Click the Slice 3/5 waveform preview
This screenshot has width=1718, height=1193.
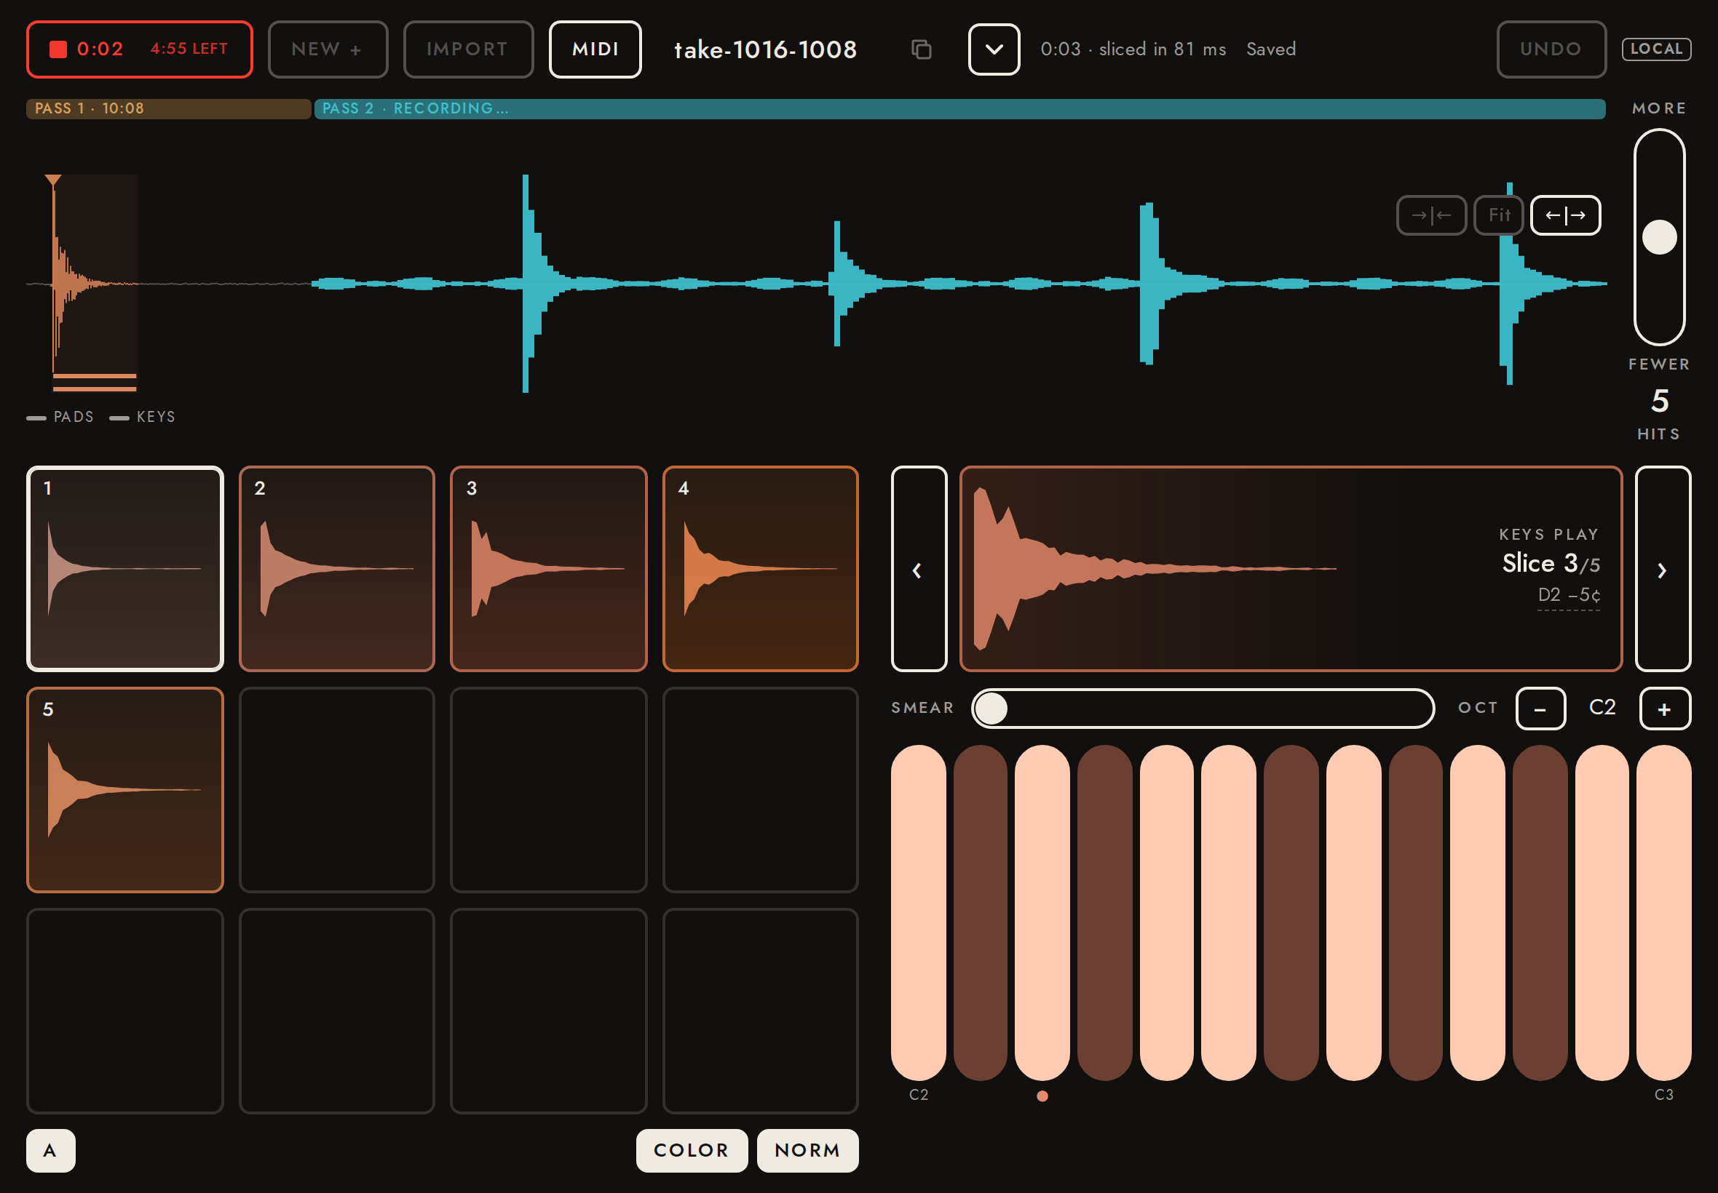point(1290,569)
